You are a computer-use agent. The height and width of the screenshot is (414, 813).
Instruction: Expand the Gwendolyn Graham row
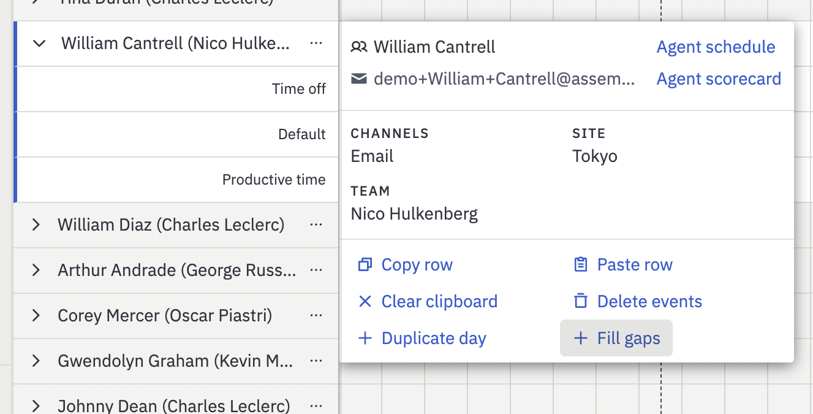[x=36, y=361]
